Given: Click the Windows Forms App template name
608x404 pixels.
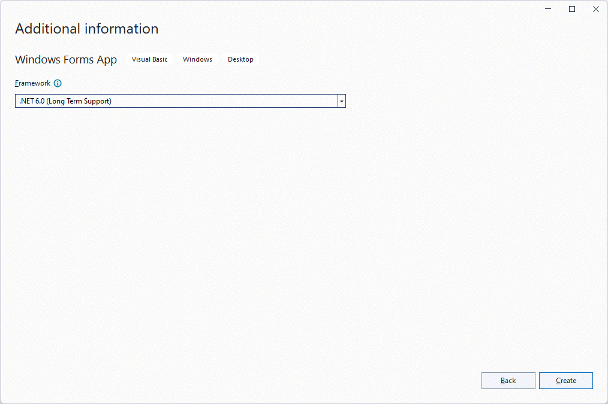Looking at the screenshot, I should [66, 59].
